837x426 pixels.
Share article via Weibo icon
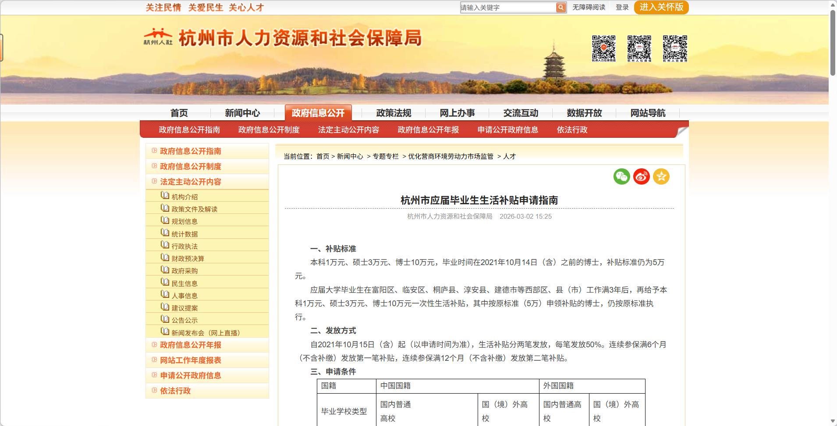[642, 177]
